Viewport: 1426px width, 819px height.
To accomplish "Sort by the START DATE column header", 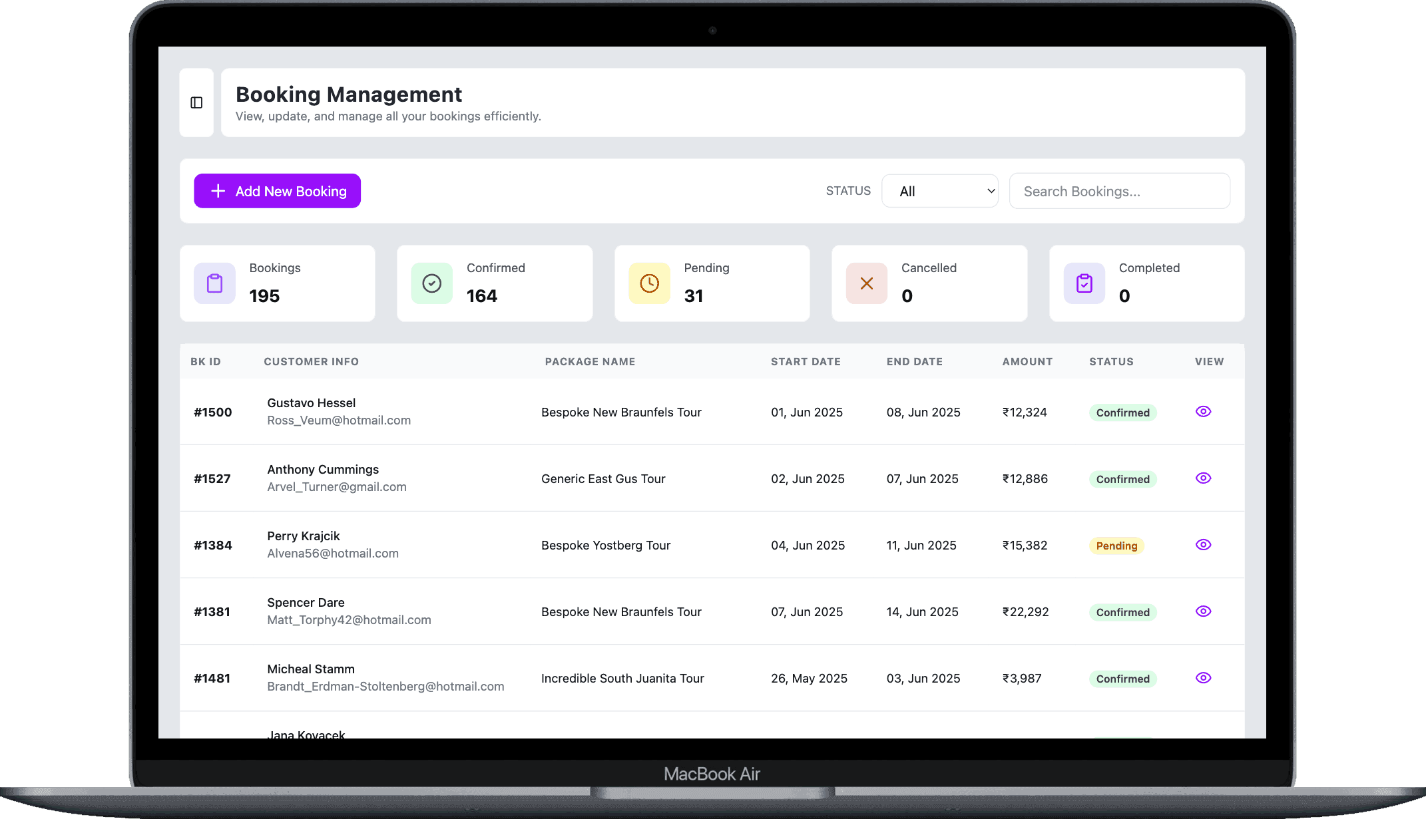I will click(x=806, y=361).
